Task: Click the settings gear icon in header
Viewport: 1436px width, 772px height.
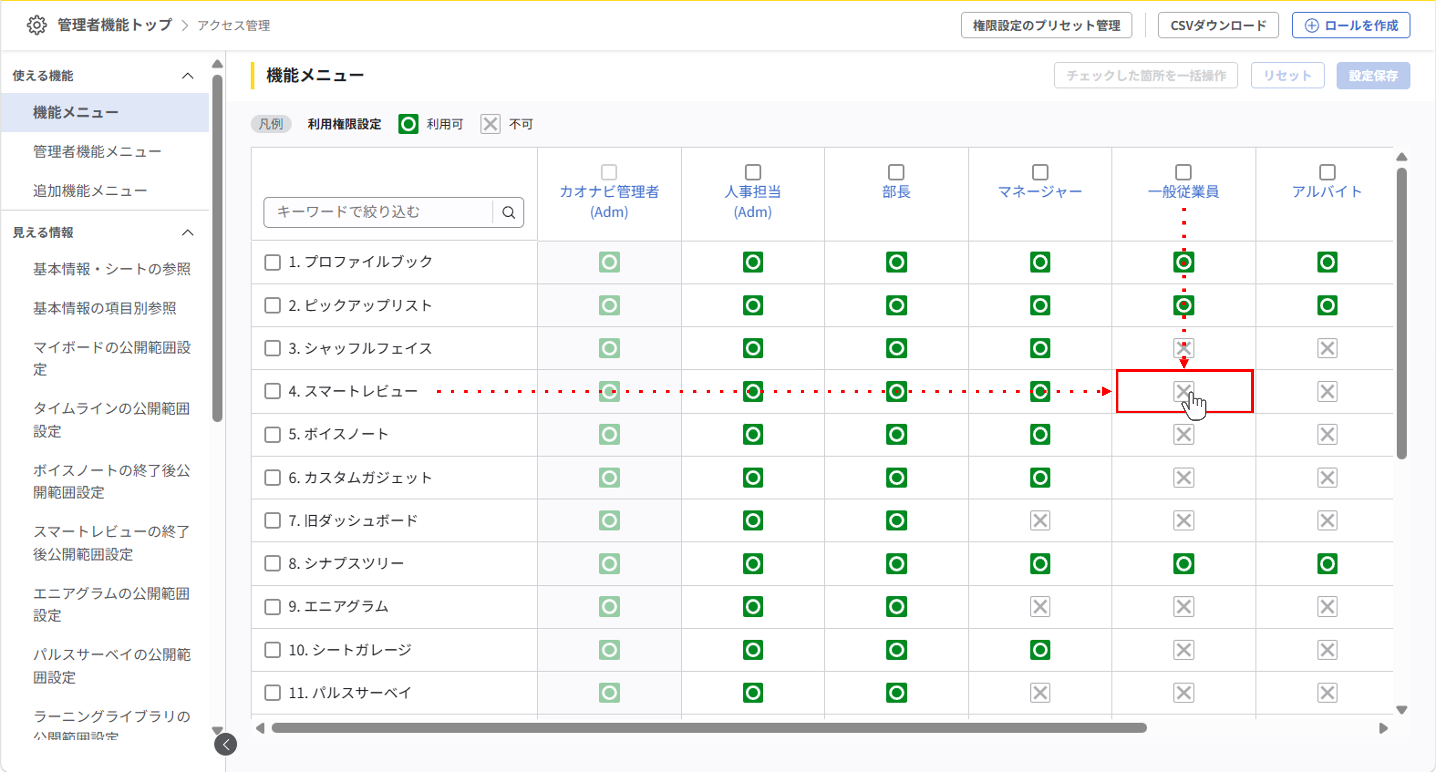Action: click(x=37, y=25)
